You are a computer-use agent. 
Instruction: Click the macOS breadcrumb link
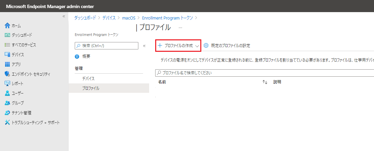pos(129,18)
